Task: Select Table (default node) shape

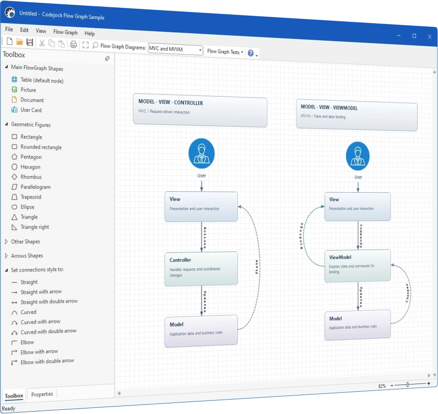Action: coord(38,80)
